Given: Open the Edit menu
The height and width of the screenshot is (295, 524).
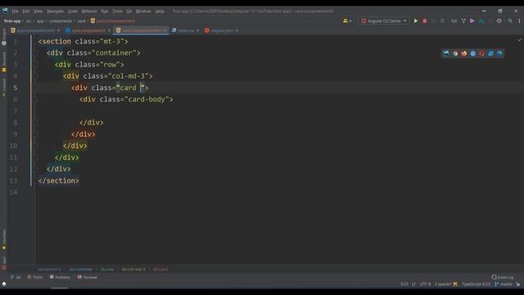Looking at the screenshot, I should click(x=25, y=11).
